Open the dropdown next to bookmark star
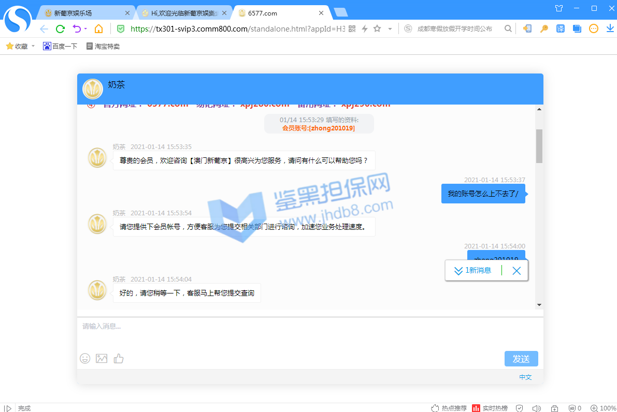The width and height of the screenshot is (617, 412). pyautogui.click(x=390, y=29)
